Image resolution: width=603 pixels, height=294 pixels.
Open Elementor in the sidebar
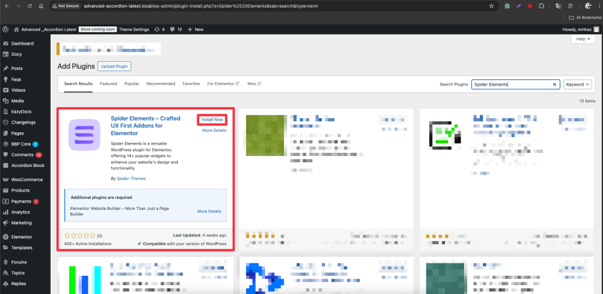[22, 237]
